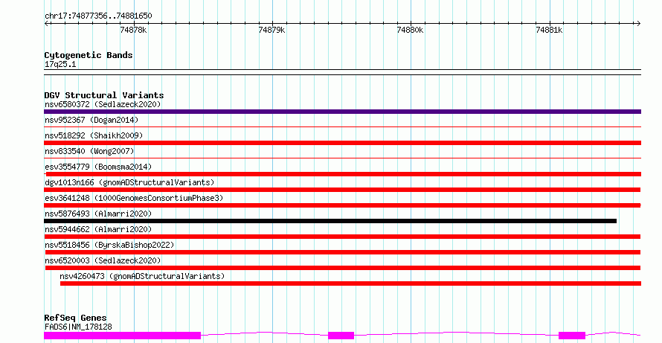
Task: Click the red nsv518292 variant bar
Action: 342,143
